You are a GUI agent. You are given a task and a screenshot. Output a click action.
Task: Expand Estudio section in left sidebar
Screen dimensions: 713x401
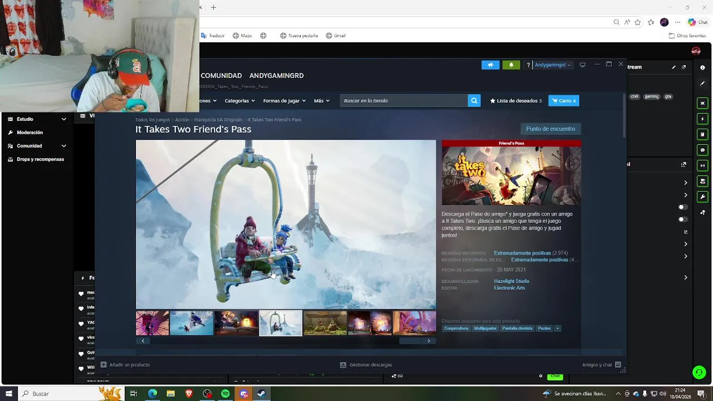(64, 119)
